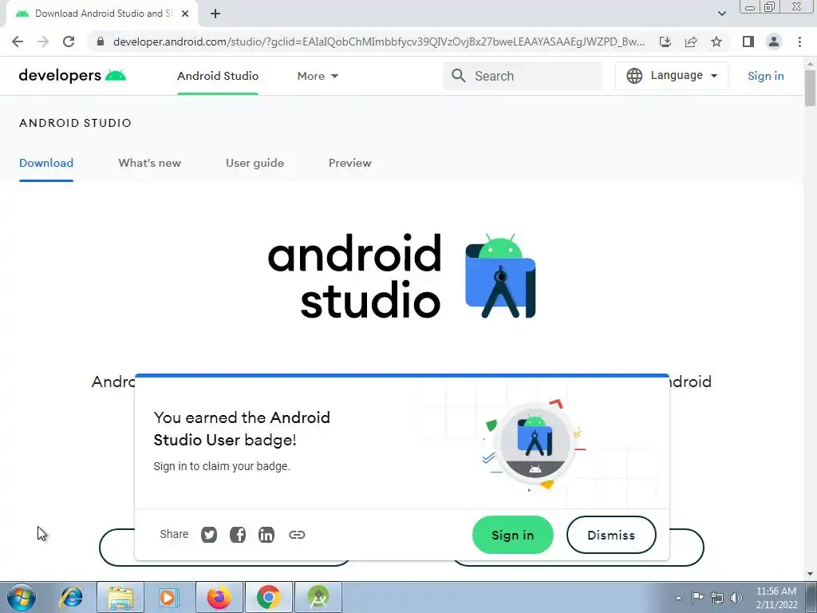Viewport: 817px width, 613px height.
Task: Select the Android Studio nav item
Action: 218,76
